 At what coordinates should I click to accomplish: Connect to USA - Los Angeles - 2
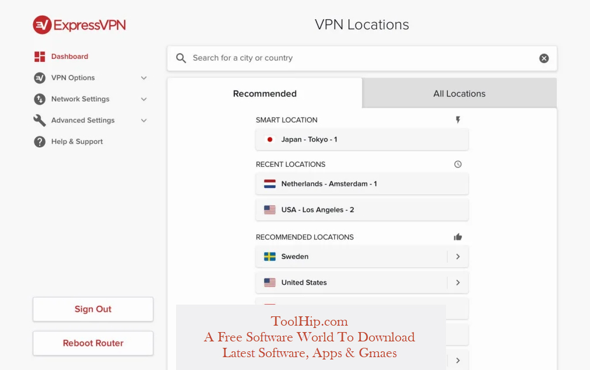(x=362, y=210)
